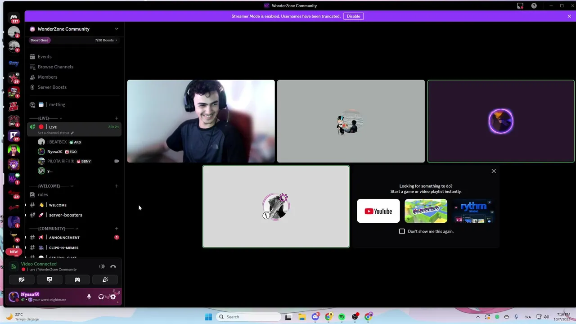Open CLIPS-N-MEMES channel
The height and width of the screenshot is (324, 576).
[74, 247]
